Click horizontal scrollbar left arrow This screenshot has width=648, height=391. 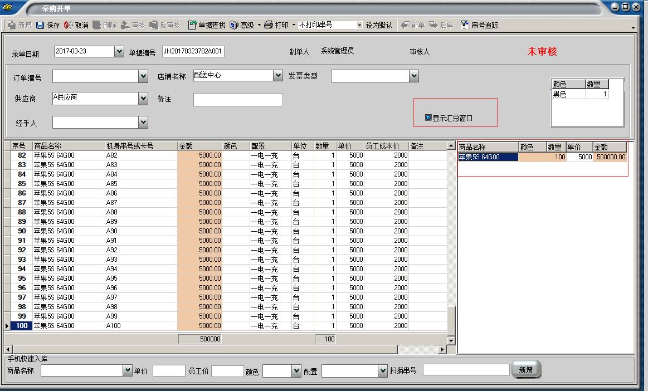click(7, 350)
